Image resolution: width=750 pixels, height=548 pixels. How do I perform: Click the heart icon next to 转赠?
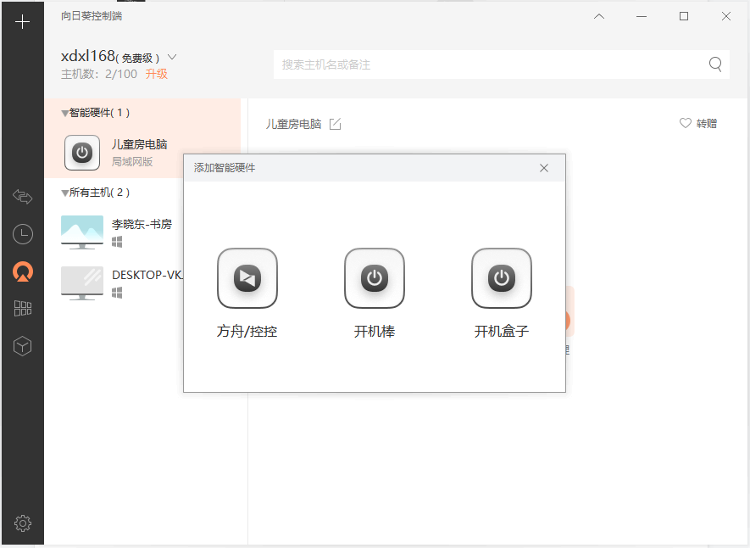(685, 123)
